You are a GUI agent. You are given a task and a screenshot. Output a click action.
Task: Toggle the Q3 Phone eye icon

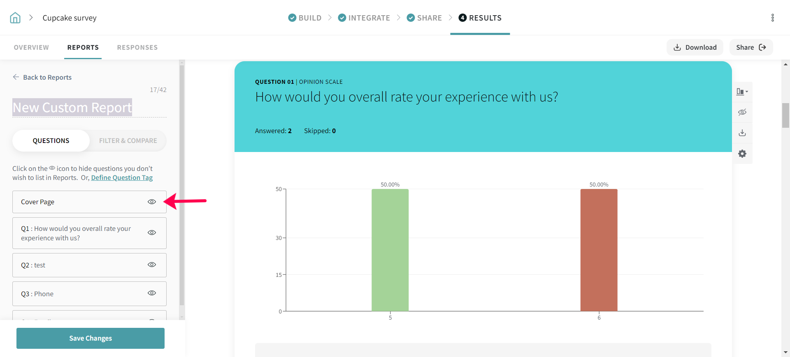(x=152, y=293)
